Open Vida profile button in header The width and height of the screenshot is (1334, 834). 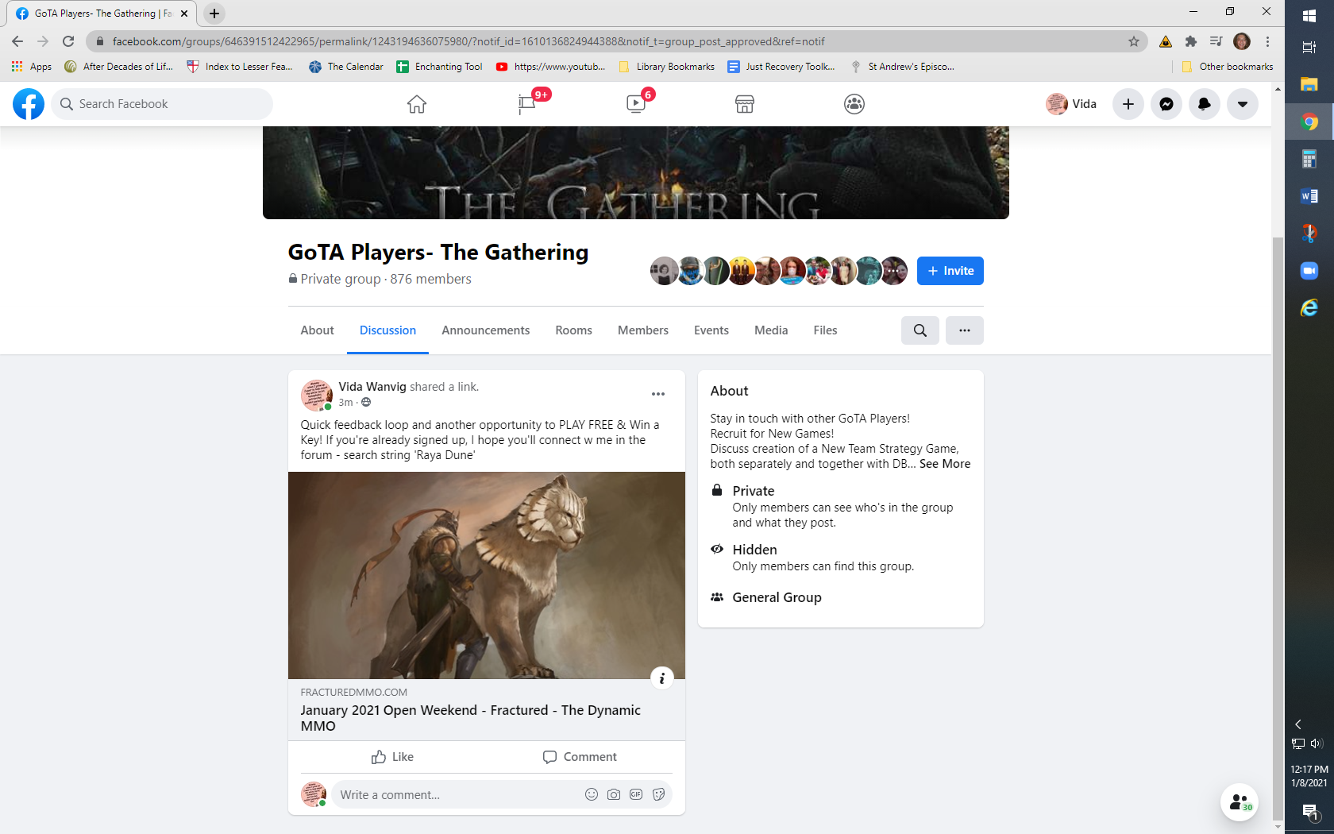point(1072,104)
